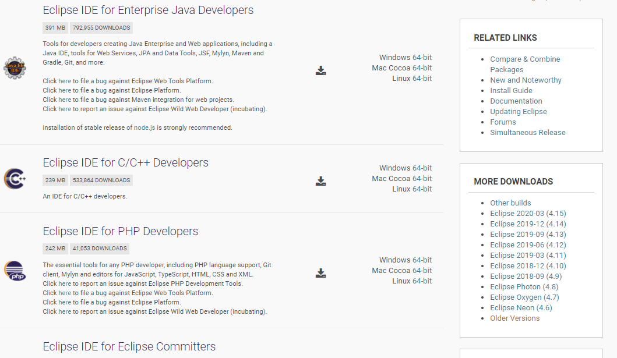Open Eclipse IDE for Eclipse Committers title

[129, 346]
